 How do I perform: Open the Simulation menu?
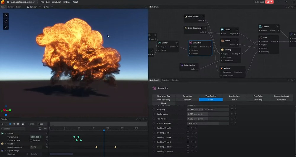coord(57,2)
